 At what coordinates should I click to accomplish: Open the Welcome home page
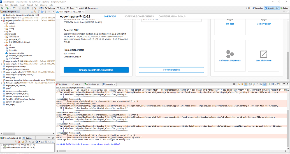pyautogui.click(x=50, y=8)
